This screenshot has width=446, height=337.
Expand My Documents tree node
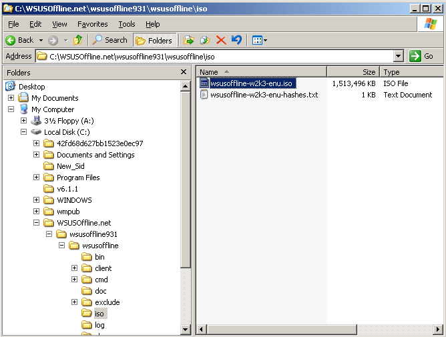11,98
